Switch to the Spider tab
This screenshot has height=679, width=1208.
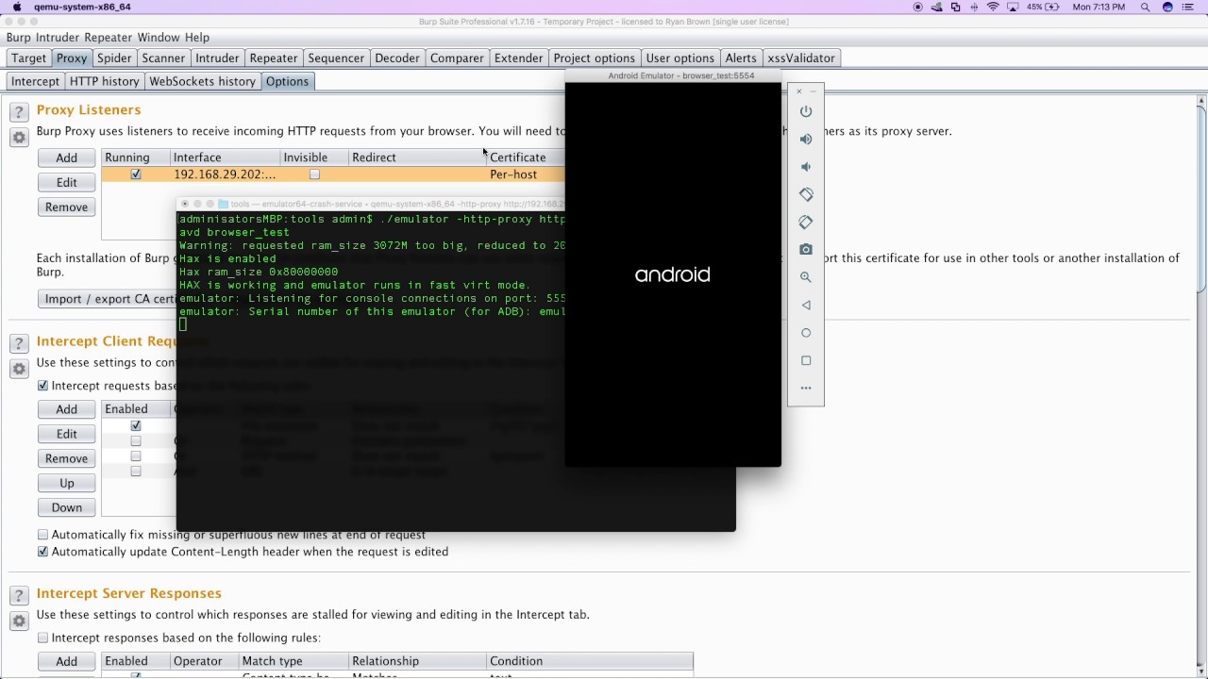pyautogui.click(x=114, y=58)
